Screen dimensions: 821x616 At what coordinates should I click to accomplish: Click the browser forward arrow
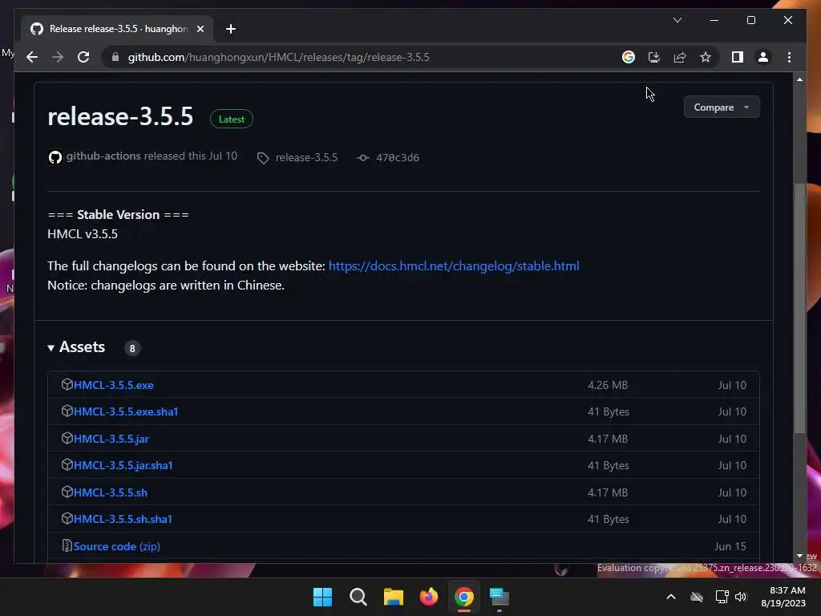click(58, 57)
